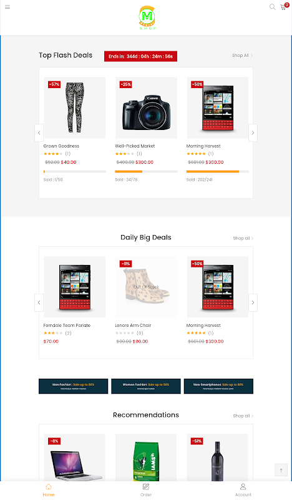Click the Morning Harvest sold progress bar
Viewport: 292px width, 500px height.
pyautogui.click(x=218, y=171)
